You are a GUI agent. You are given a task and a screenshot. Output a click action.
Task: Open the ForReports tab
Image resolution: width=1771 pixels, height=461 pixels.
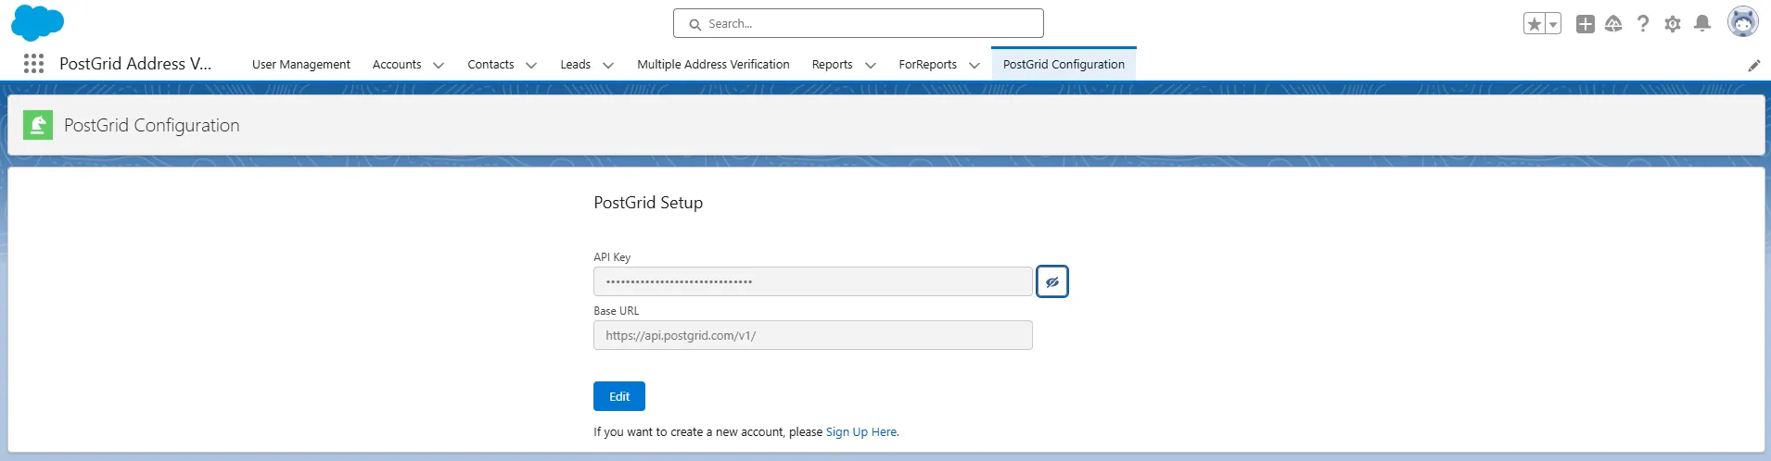coord(928,64)
